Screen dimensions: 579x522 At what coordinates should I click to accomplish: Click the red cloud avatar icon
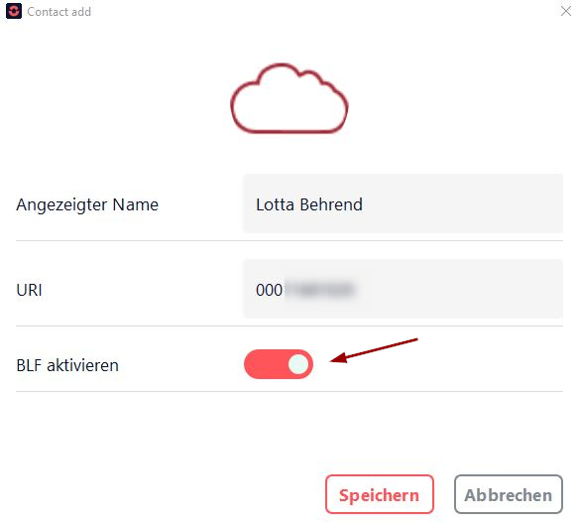point(289,98)
